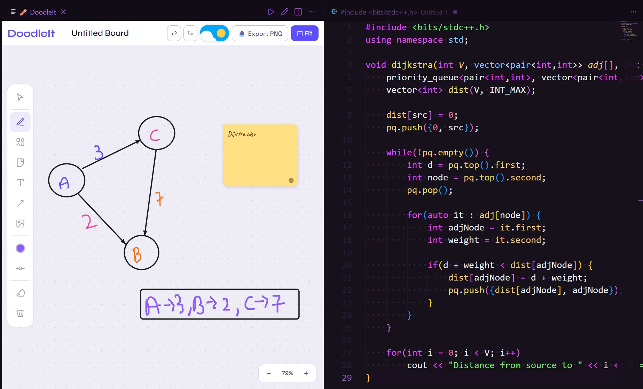Switch to the Untitled-1 code tab

[x=434, y=12]
